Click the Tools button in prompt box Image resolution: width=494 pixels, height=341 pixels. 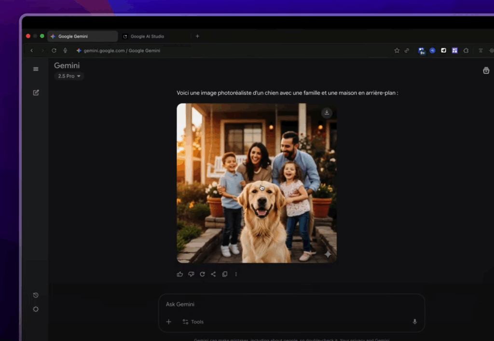click(x=193, y=322)
